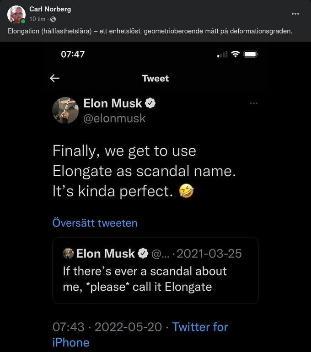Click the small avatar in quoted tweet
Screen dimensions: 311x352
[x=68, y=253]
